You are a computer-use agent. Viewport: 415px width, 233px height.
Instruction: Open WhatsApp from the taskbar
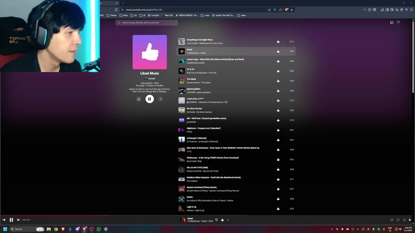pyautogui.click(x=99, y=229)
